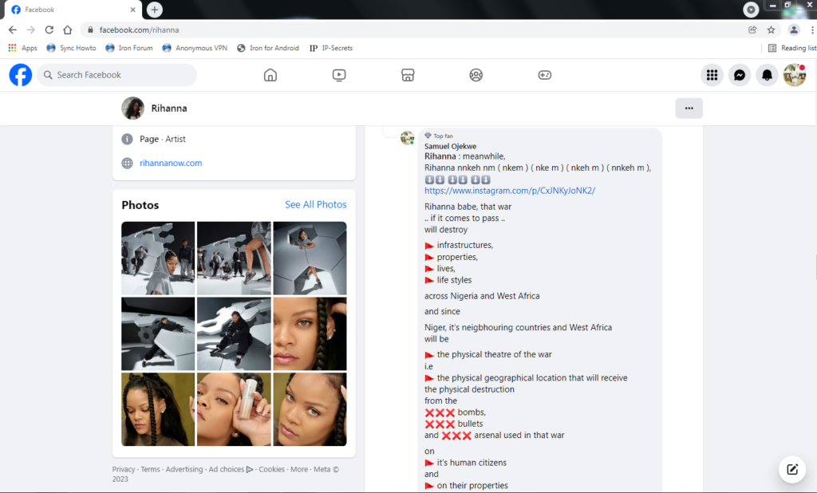Click Rihanna's page profile picture
This screenshot has width=817, height=493.
tap(133, 108)
